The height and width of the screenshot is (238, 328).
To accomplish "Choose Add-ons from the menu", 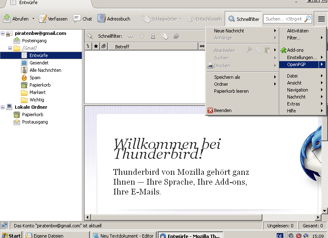I will (295, 50).
